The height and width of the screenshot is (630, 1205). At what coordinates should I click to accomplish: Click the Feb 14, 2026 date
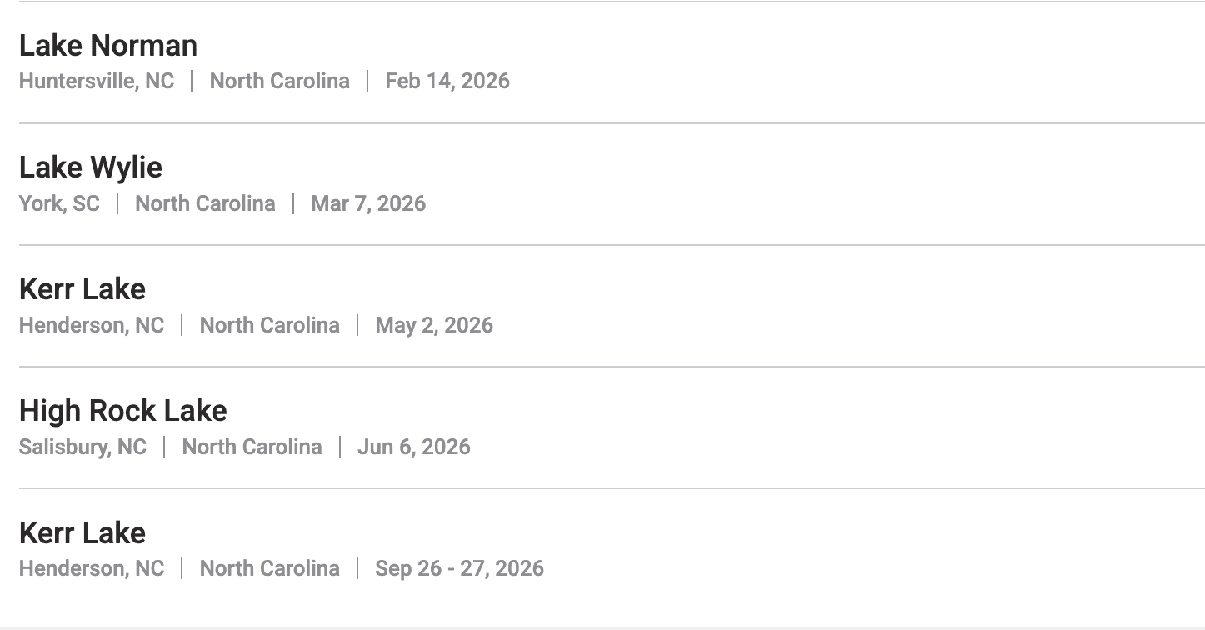[x=447, y=81]
